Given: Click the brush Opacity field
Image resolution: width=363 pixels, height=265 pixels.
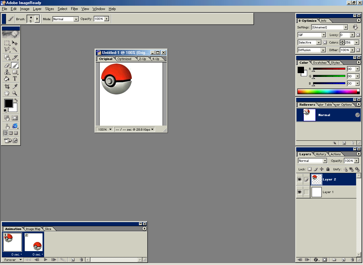Looking at the screenshot, I should click(x=99, y=19).
